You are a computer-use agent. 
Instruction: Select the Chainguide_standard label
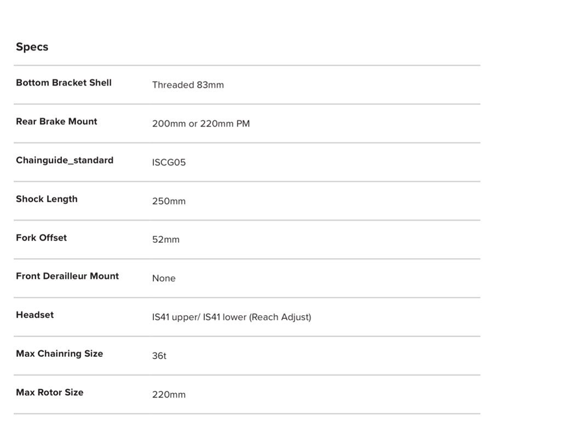tap(65, 160)
